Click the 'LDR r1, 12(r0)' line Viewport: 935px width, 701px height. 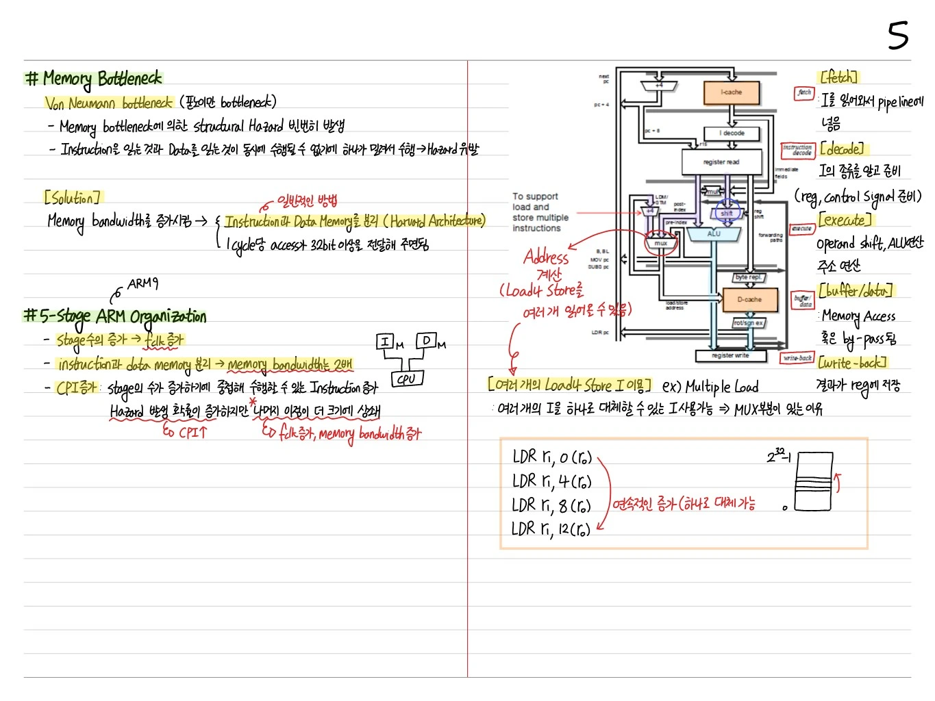point(551,529)
